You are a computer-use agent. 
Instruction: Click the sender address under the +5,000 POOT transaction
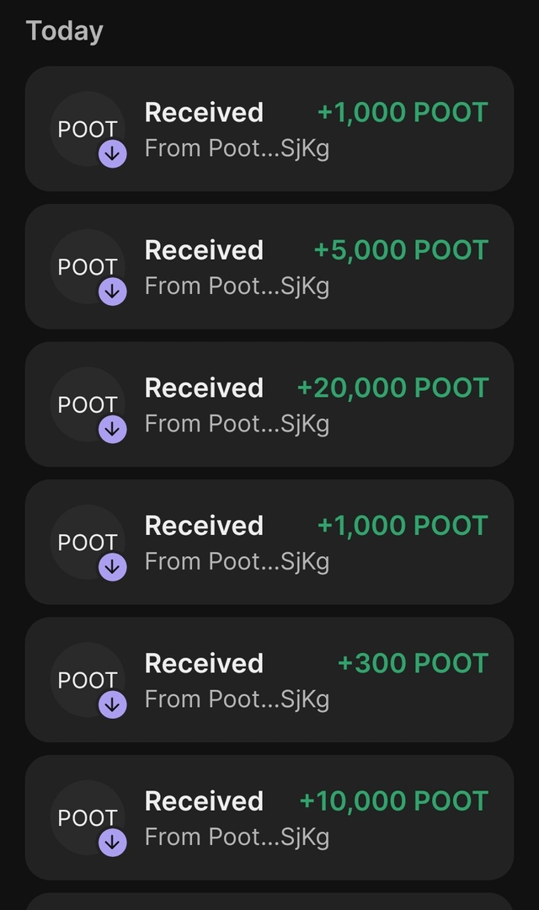pyautogui.click(x=237, y=286)
